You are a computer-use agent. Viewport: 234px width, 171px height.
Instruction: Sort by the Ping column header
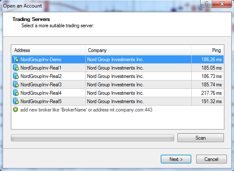pos(208,50)
